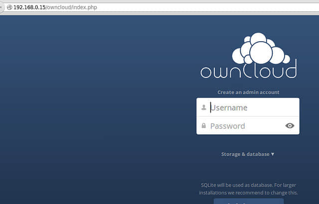Click the globe site-identity icon in address bar
Viewport: 319px width, 204px height.
tap(9, 7)
